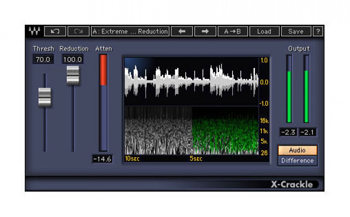Screen dimensions: 350x217
Task: Click the Thresh slider handle
Action: 45,97
